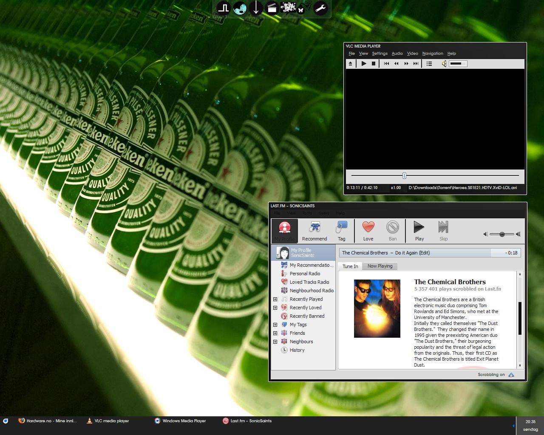The image size is (544, 435).
Task: Open the VLC Audio menu
Action: [397, 54]
